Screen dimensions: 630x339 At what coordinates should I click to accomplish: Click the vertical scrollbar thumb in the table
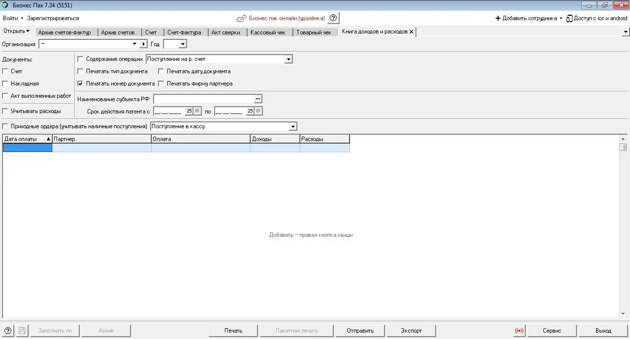pos(623,147)
